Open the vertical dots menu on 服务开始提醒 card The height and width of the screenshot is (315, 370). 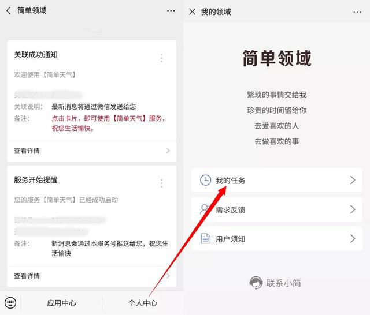[161, 183]
